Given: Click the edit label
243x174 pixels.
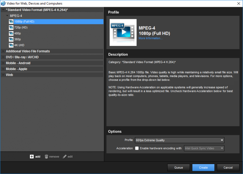Looking at the screenshot, I should click(70, 157).
